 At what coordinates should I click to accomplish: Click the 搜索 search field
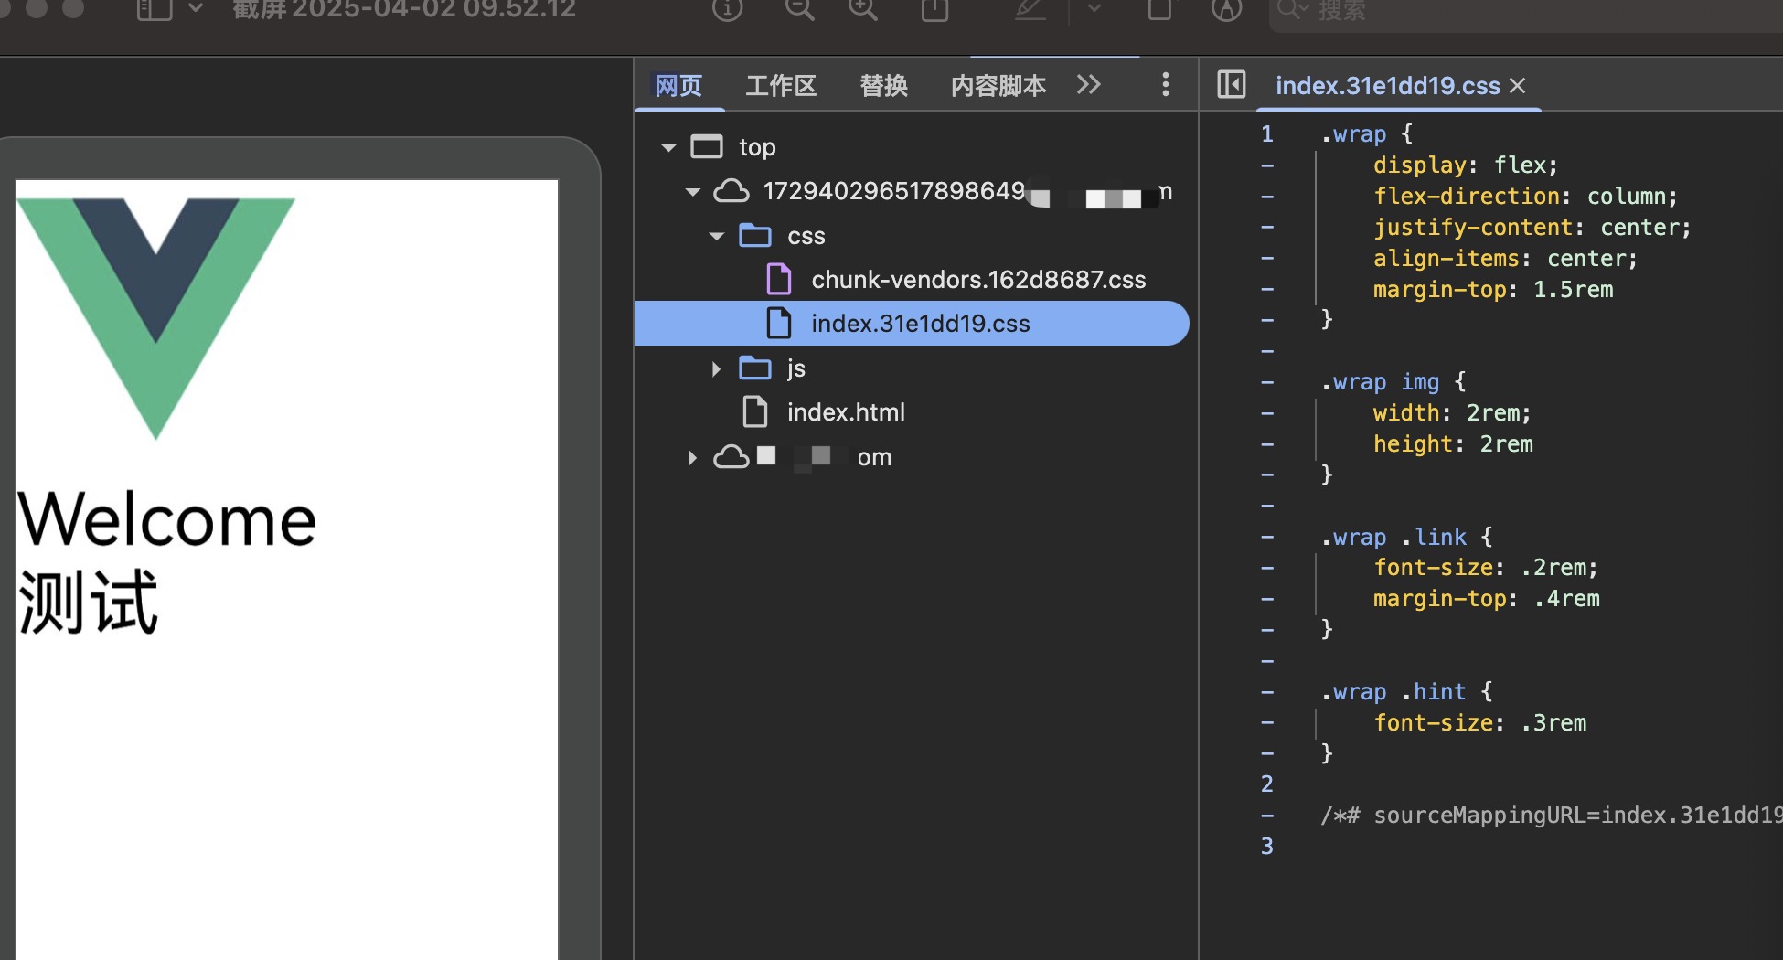(1525, 11)
